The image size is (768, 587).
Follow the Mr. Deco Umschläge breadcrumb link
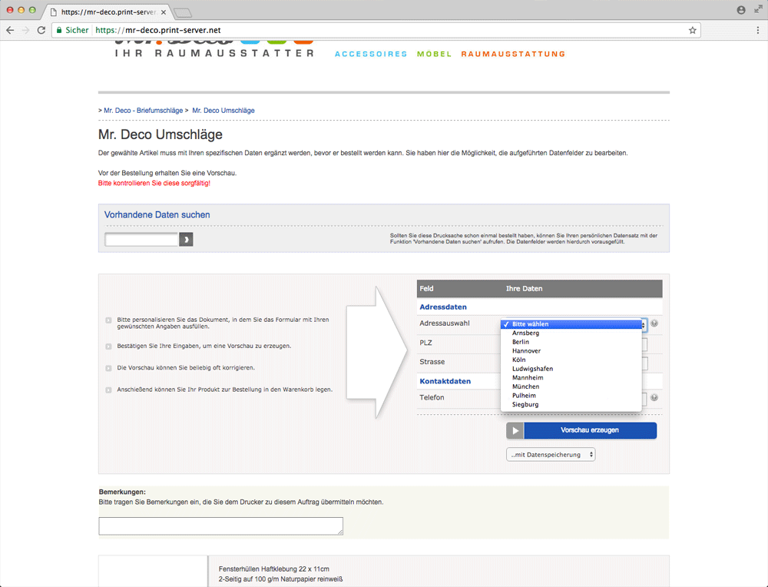223,111
